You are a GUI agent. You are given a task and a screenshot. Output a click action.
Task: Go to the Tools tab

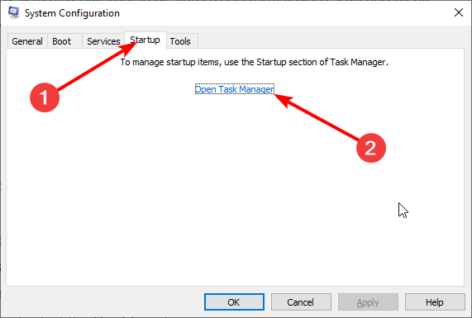point(180,41)
